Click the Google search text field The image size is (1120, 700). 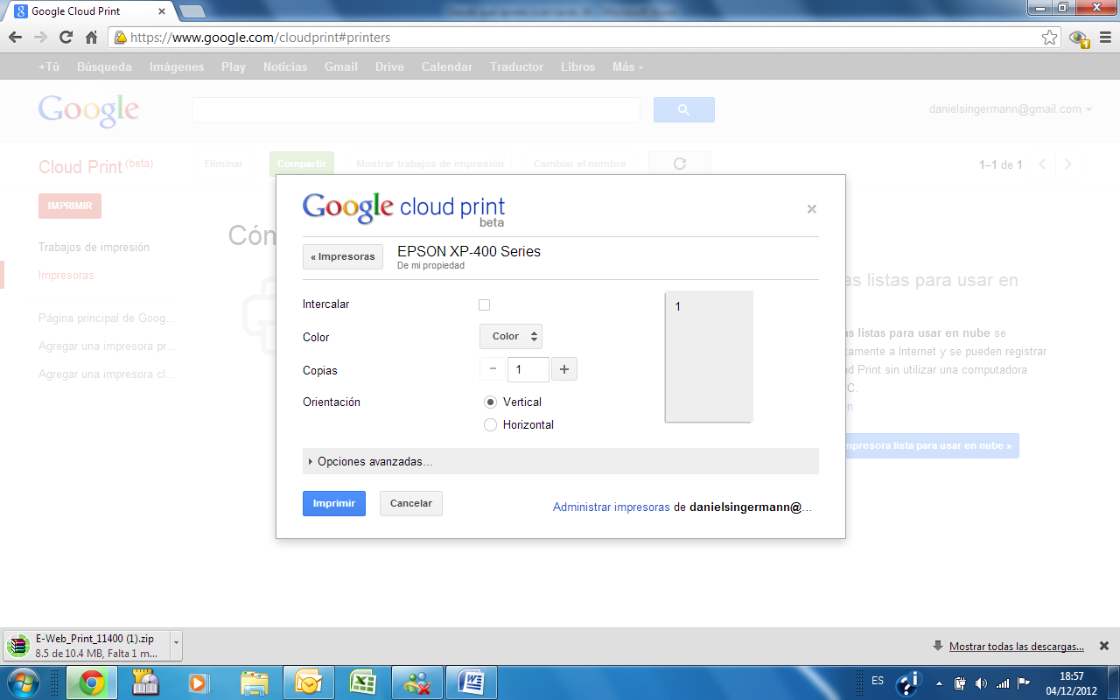point(416,109)
